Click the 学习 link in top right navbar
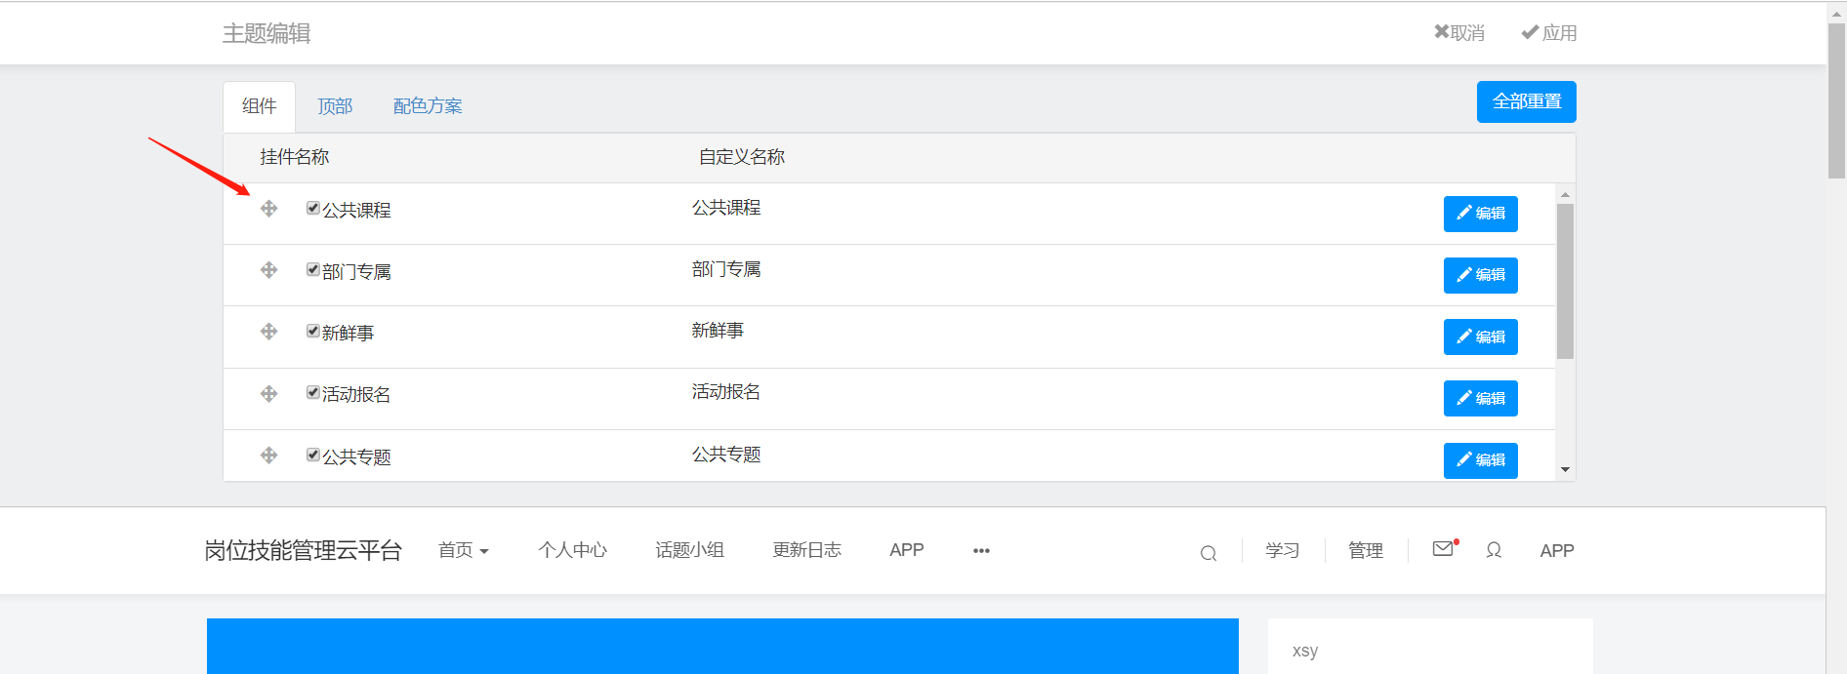Viewport: 1847px width, 674px height. click(1283, 551)
